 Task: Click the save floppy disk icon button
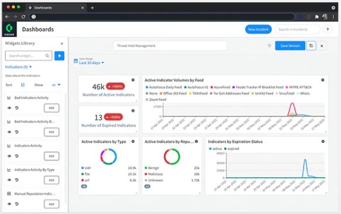tap(311, 46)
